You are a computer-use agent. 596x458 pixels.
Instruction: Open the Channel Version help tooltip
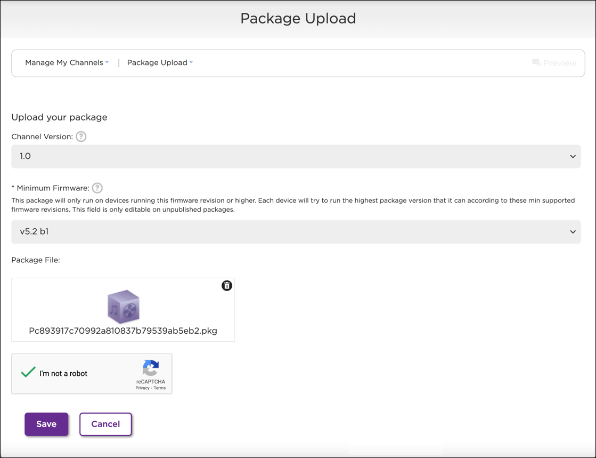tap(80, 136)
